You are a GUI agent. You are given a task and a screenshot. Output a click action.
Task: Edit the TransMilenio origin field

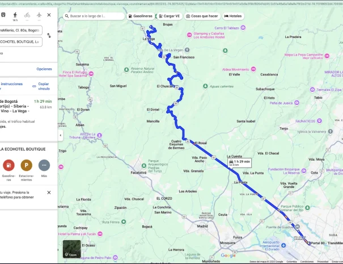(x=21, y=31)
